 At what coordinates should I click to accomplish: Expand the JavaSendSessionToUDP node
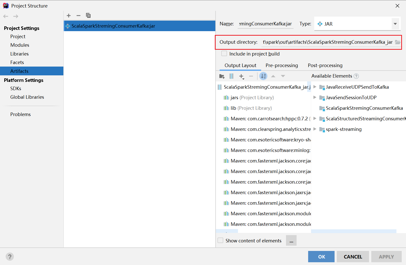click(315, 97)
